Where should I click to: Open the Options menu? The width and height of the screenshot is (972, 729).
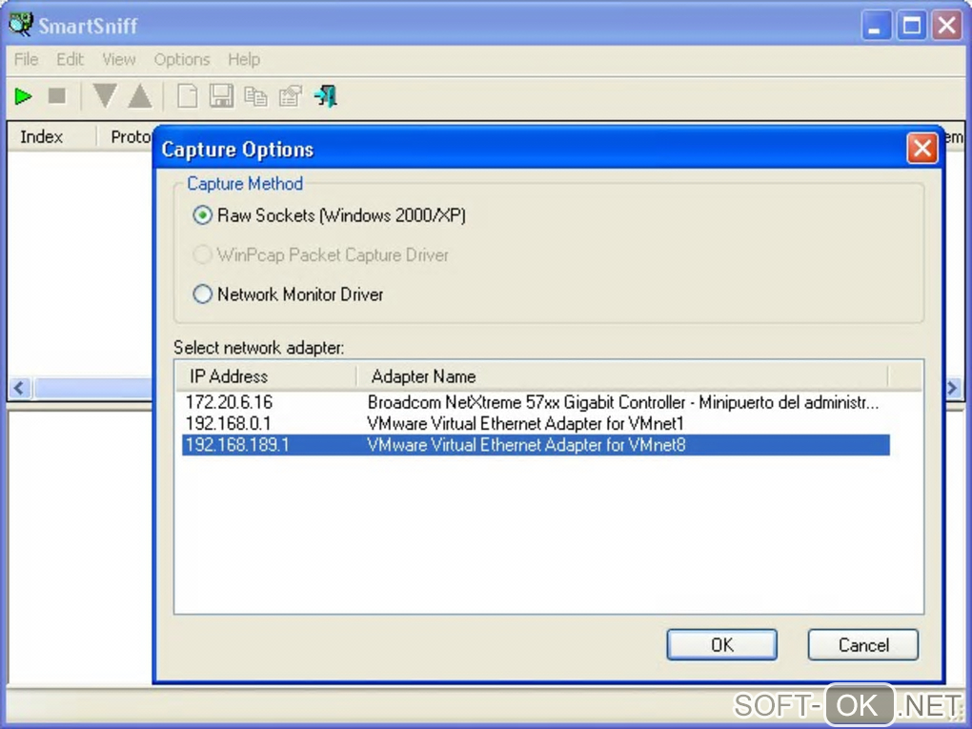[x=182, y=59]
